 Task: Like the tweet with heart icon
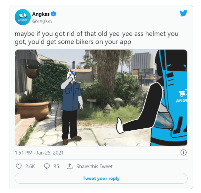pos(19,166)
